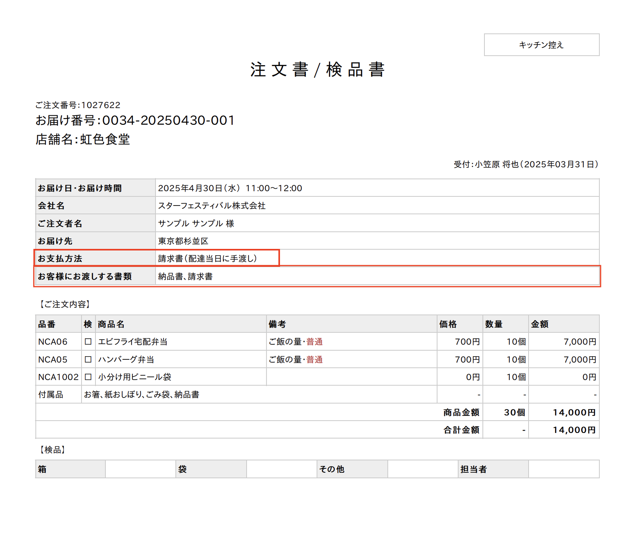
Task: Click the 30個 total quantity cell
Action: [x=506, y=412]
